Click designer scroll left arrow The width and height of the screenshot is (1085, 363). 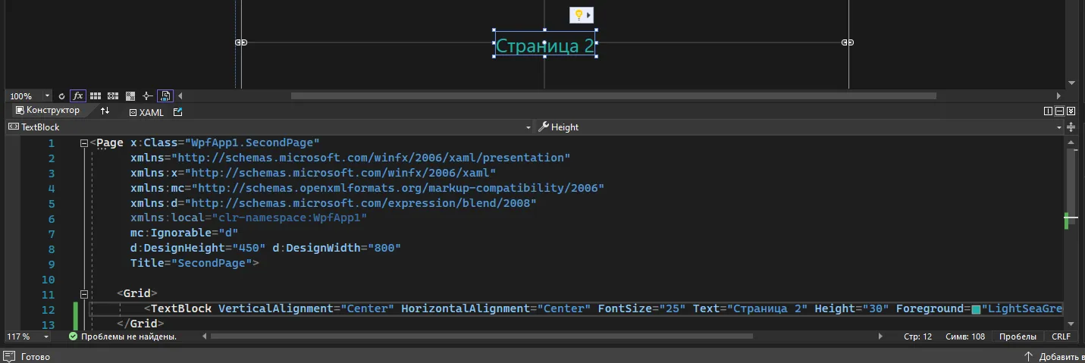[180, 96]
